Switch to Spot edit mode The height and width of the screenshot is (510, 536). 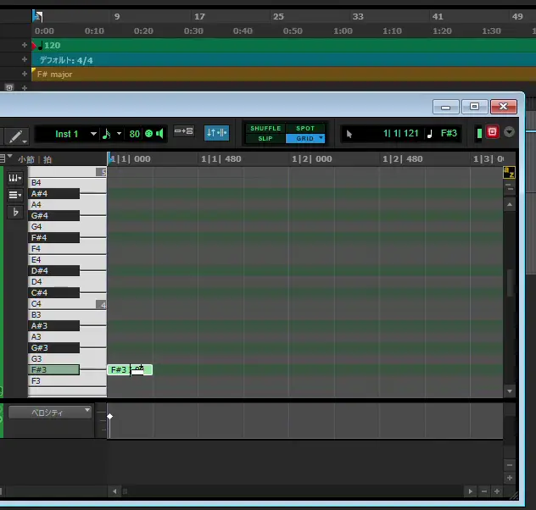coord(305,129)
